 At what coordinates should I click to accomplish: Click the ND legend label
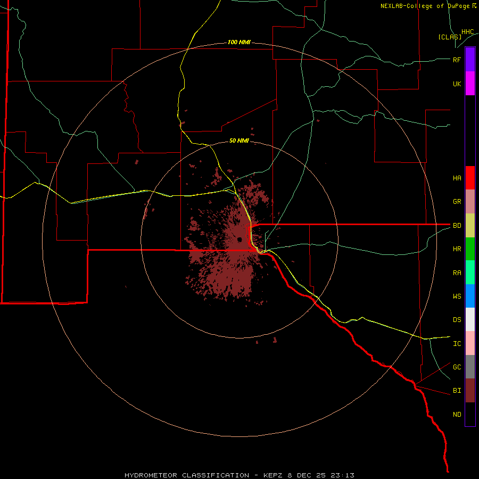[x=457, y=414]
